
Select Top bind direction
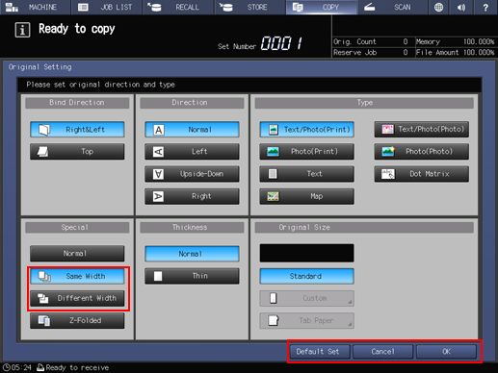tap(77, 152)
